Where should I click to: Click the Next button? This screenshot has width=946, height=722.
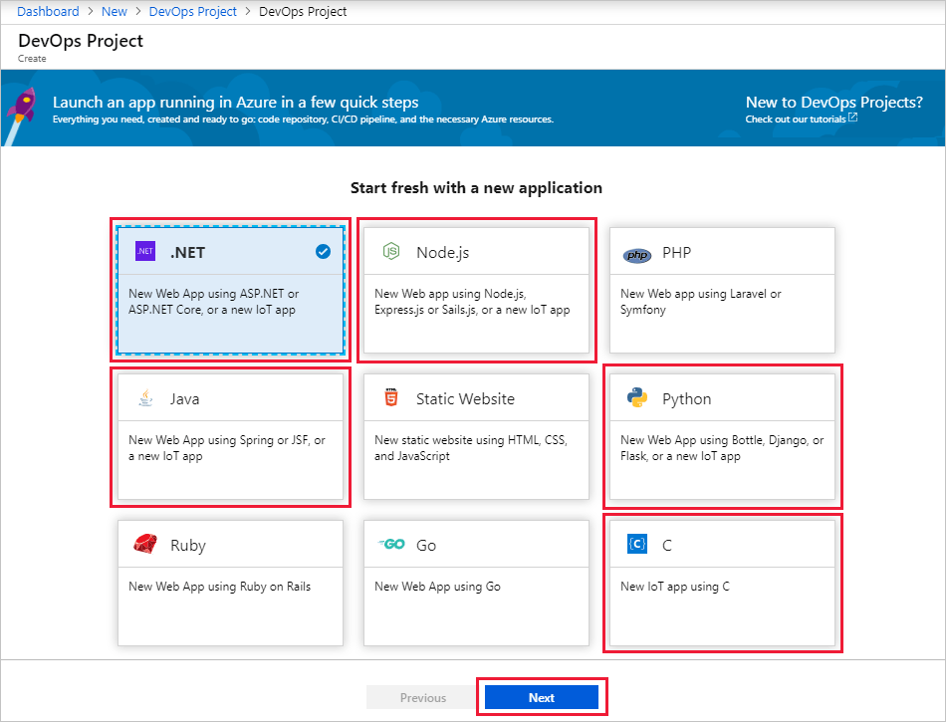coord(542,697)
